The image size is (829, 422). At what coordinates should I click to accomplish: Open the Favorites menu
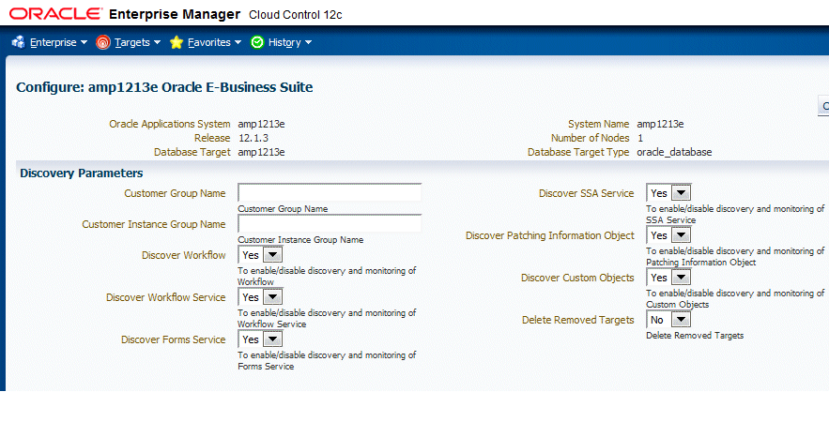coord(214,42)
